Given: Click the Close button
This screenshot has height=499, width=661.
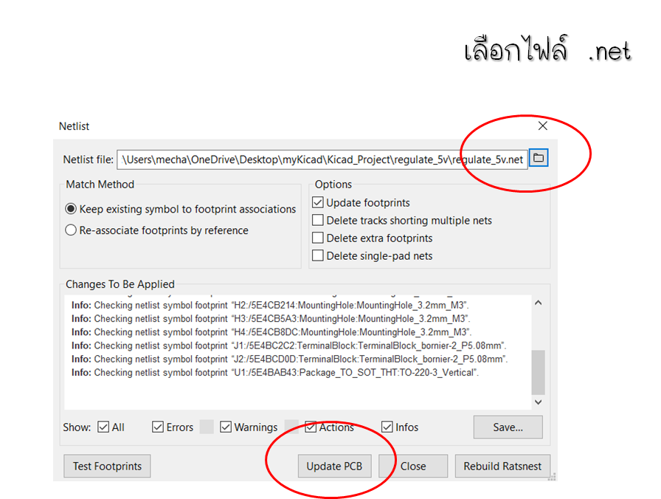Looking at the screenshot, I should (413, 466).
